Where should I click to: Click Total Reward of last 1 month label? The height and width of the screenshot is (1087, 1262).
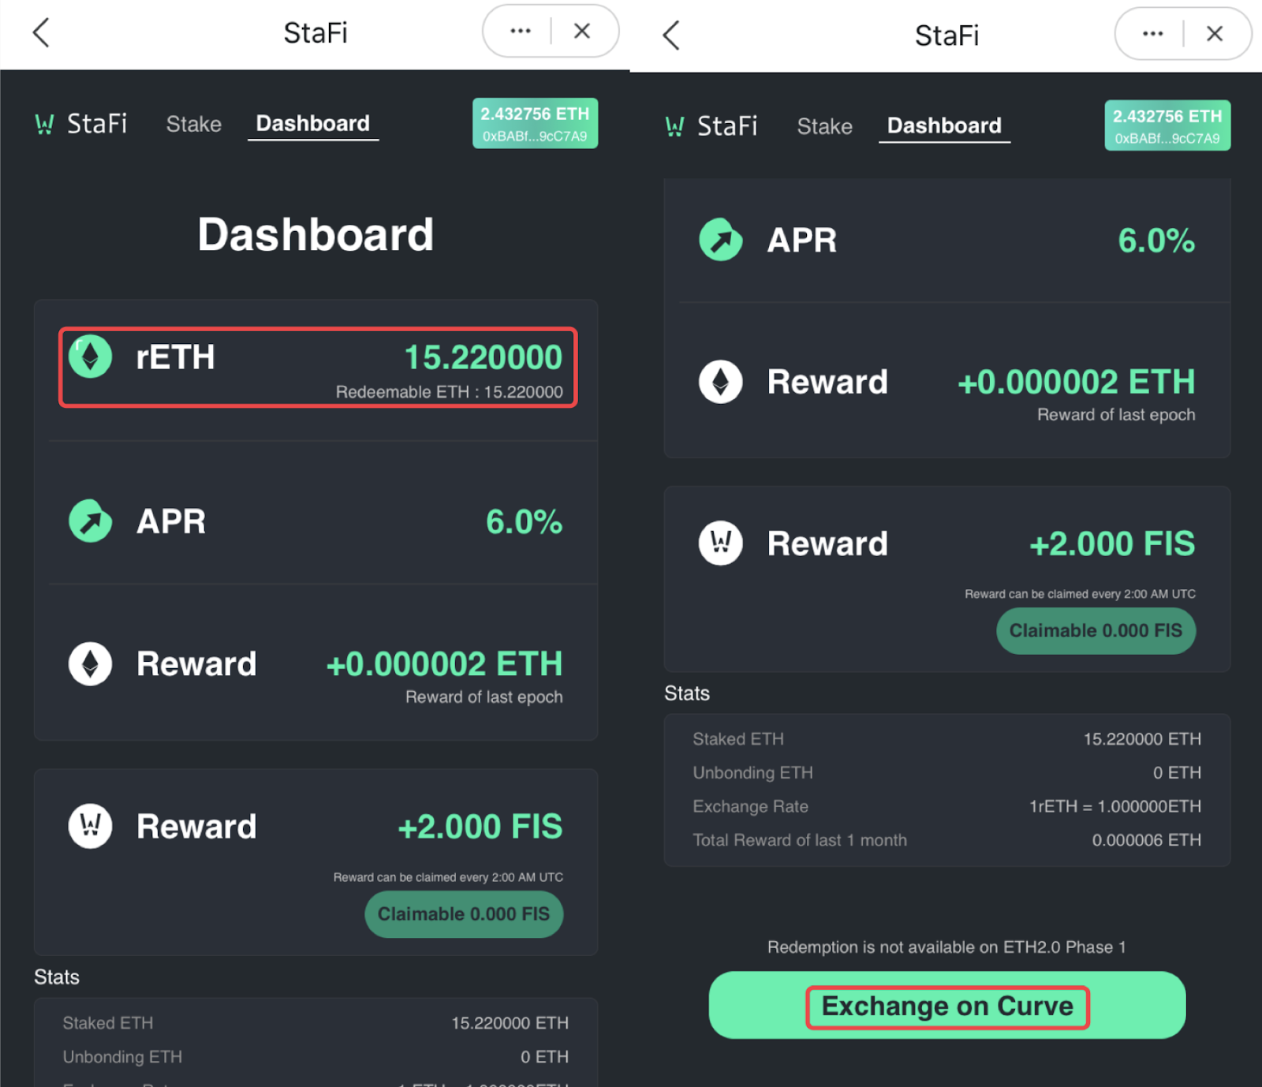tap(800, 840)
